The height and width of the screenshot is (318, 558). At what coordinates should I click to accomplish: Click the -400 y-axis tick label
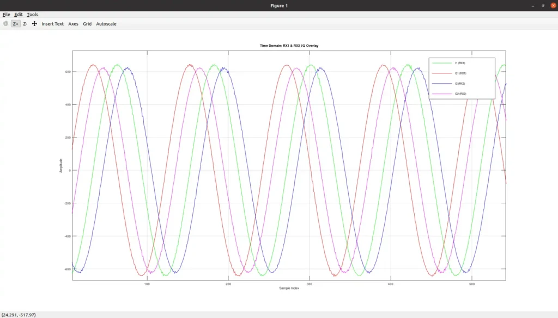(x=67, y=236)
